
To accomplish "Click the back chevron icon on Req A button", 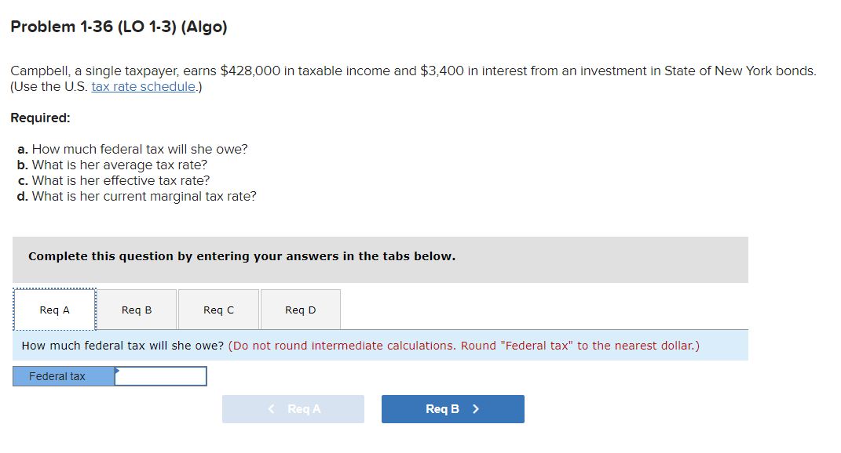I will [x=271, y=408].
